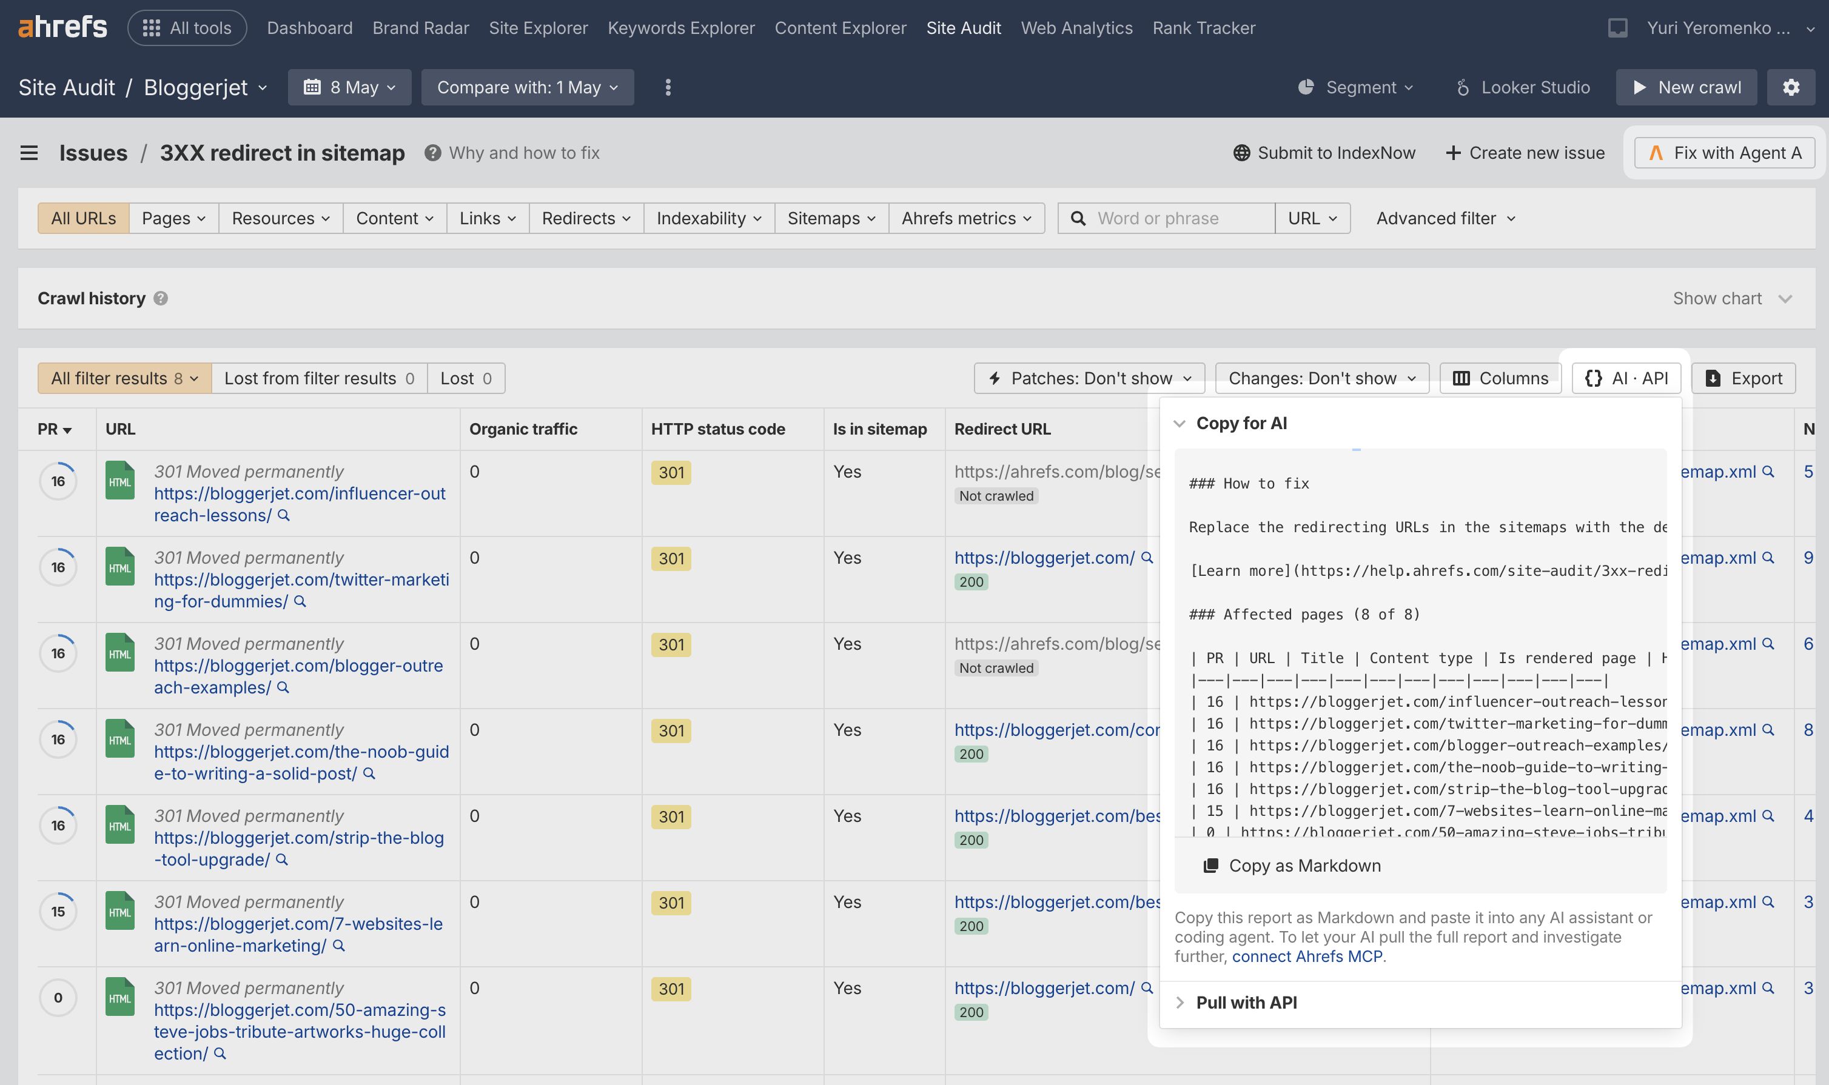Collapse the Copy for AI section
This screenshot has height=1085, width=1829.
point(1232,423)
